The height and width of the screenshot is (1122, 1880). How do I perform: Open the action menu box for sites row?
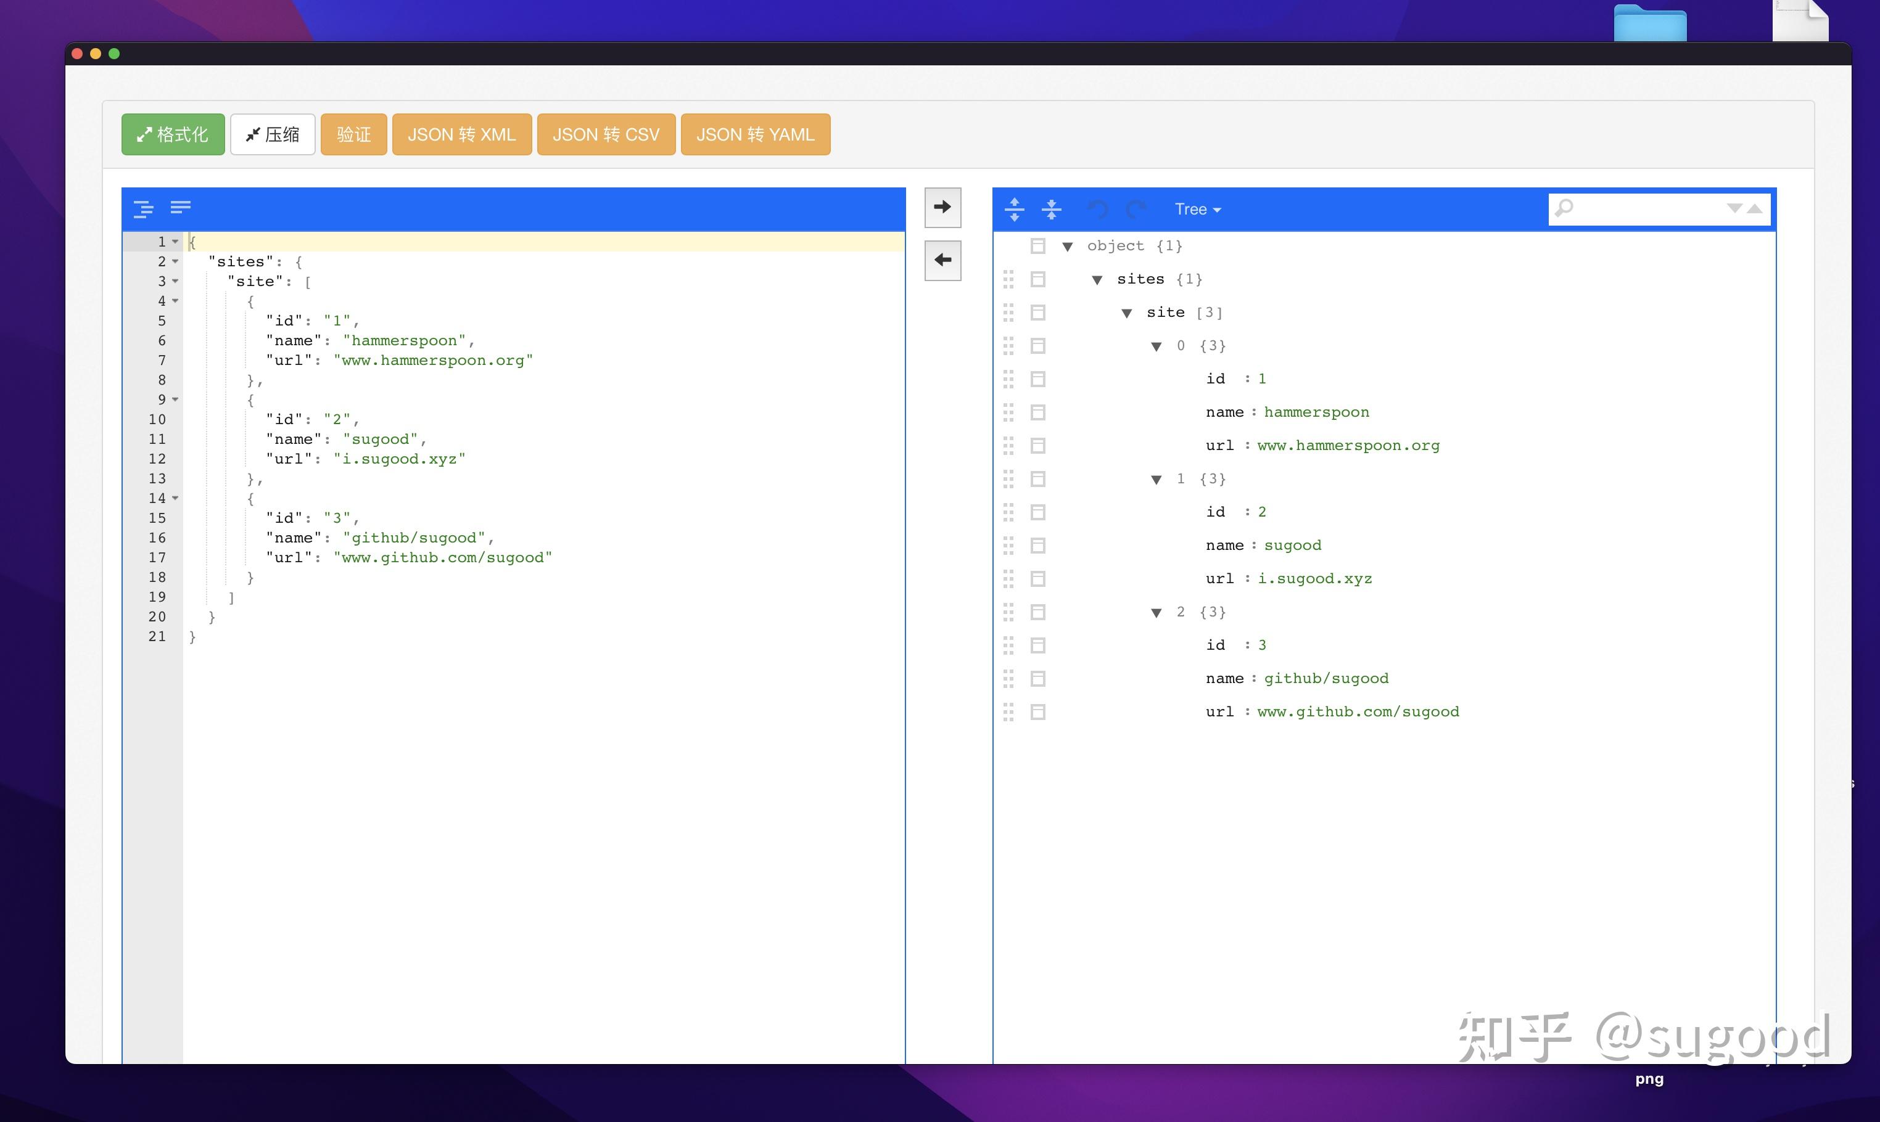(x=1037, y=280)
